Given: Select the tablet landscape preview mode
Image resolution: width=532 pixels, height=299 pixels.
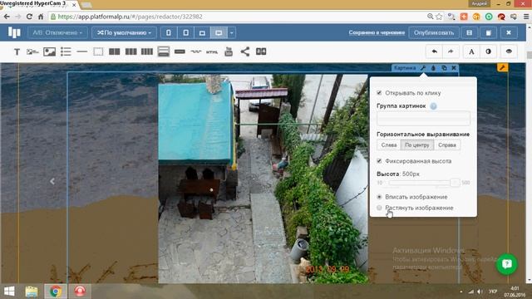Looking at the screenshot, I should 202,32.
